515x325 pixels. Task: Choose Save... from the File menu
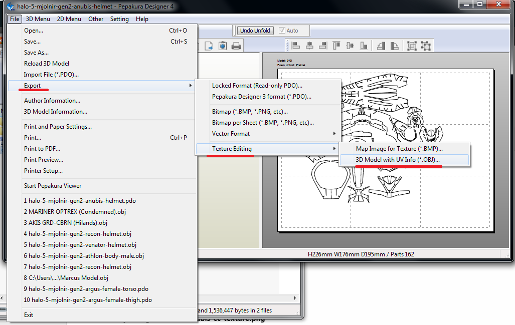(102, 42)
